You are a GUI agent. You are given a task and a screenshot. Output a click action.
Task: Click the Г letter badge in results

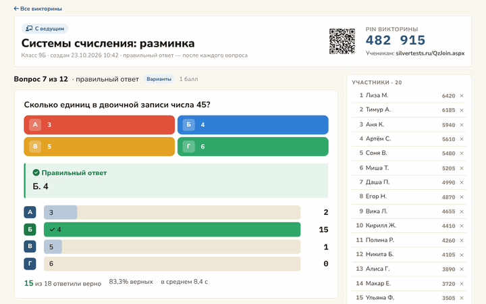[x=30, y=263]
